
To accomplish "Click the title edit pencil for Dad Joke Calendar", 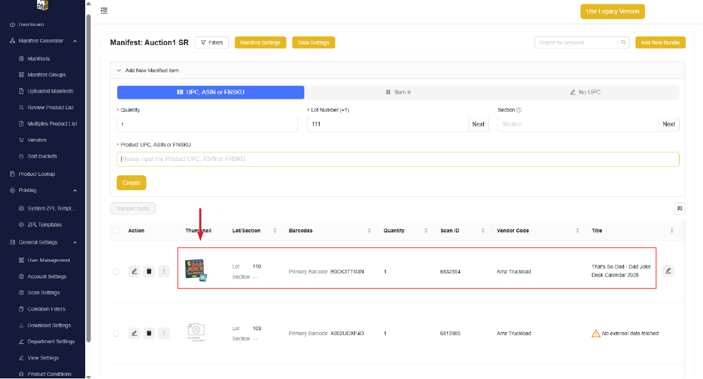I will (668, 270).
